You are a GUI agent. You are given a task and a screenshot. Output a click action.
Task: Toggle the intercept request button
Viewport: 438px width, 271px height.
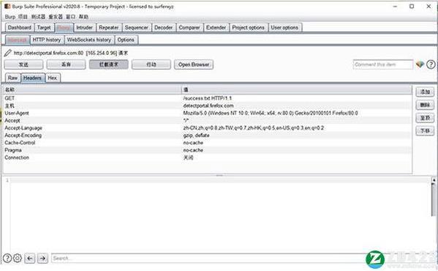109,64
